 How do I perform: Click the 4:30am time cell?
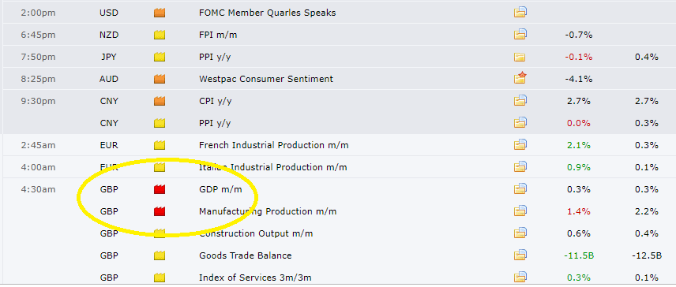coord(38,189)
